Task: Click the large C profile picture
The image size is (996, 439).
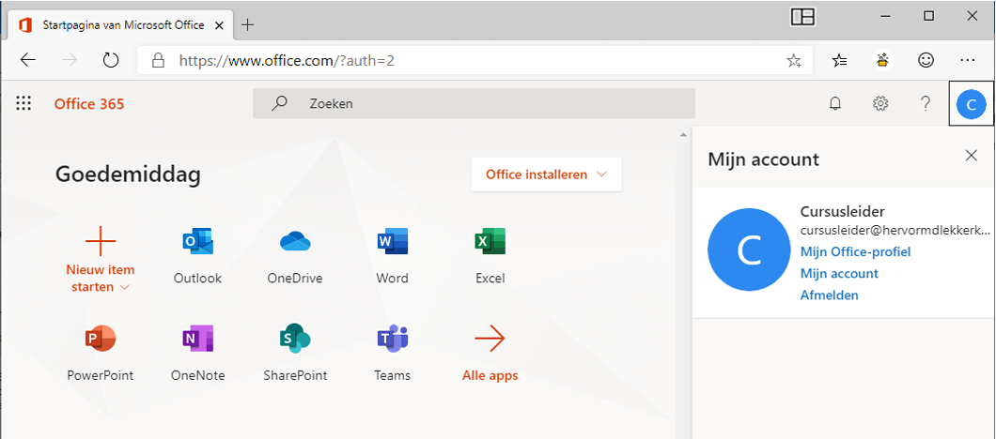Action: 749,250
